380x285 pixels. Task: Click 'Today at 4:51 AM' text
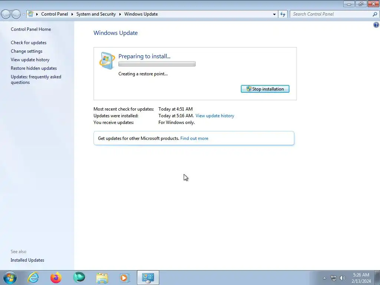pos(176,109)
